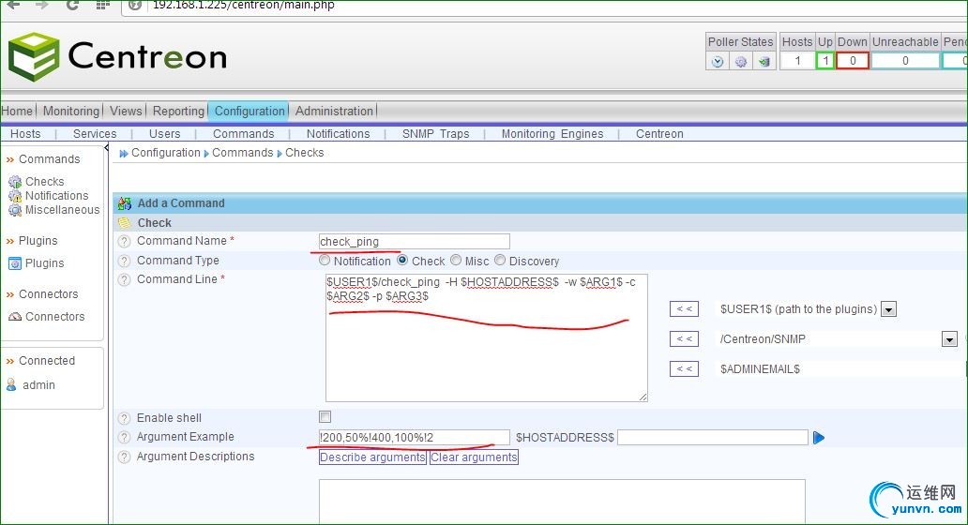Select the Notification command type
The image size is (968, 525).
pos(325,261)
